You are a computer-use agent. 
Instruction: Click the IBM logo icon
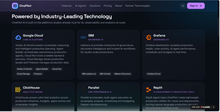[83, 37]
